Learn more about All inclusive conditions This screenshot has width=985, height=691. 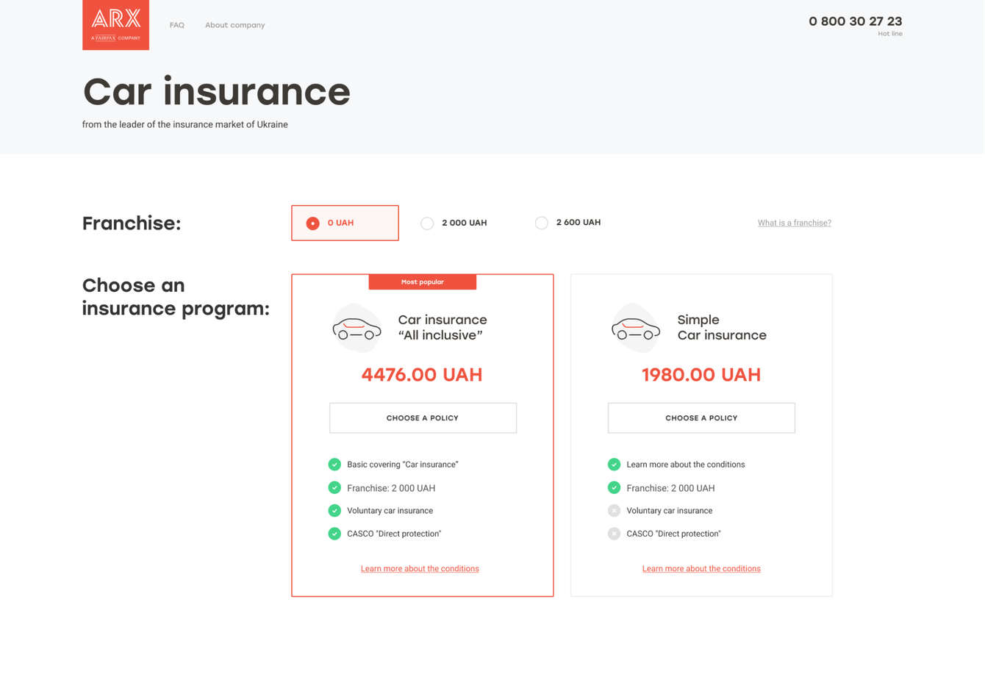[x=420, y=568]
